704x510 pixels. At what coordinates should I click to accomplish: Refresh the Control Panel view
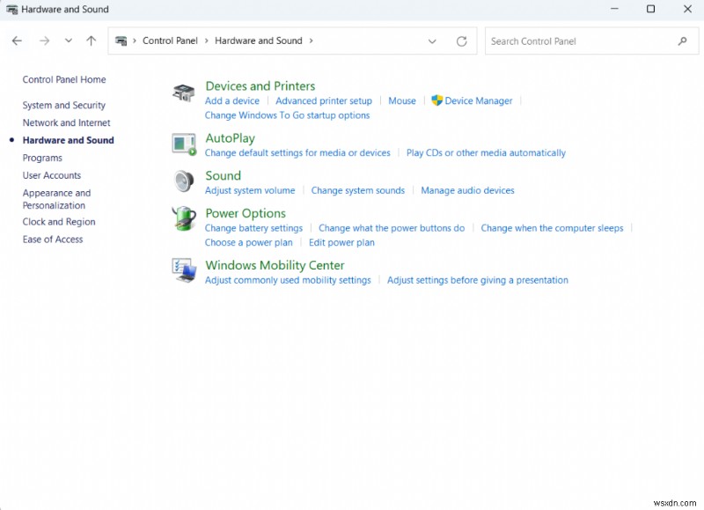(x=461, y=41)
